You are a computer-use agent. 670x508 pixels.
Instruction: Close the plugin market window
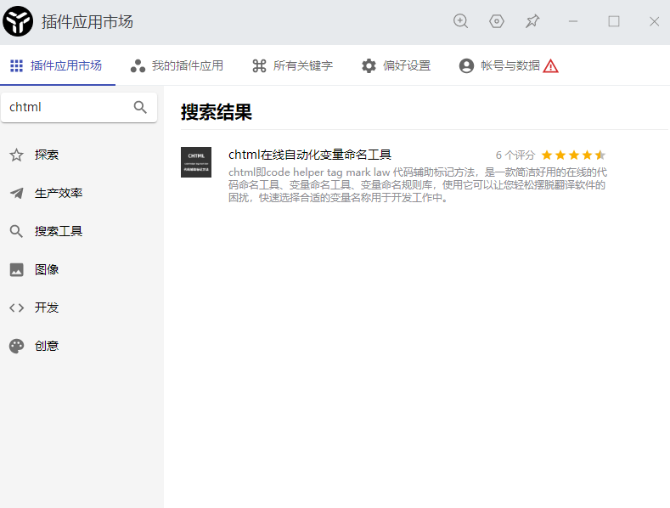pyautogui.click(x=654, y=21)
